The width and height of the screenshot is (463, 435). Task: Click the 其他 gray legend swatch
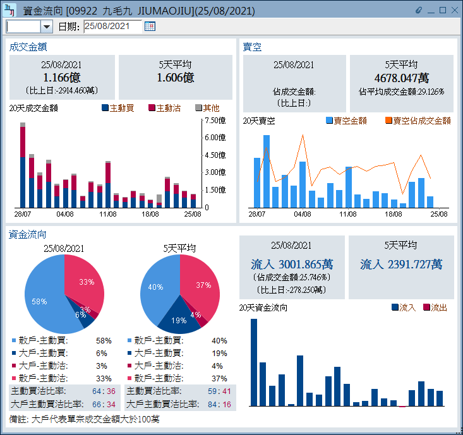(198, 108)
